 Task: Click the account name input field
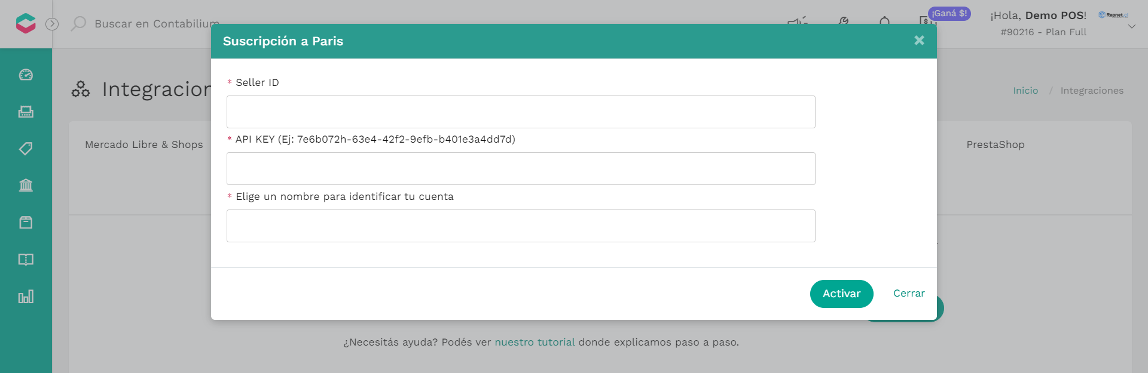click(521, 226)
